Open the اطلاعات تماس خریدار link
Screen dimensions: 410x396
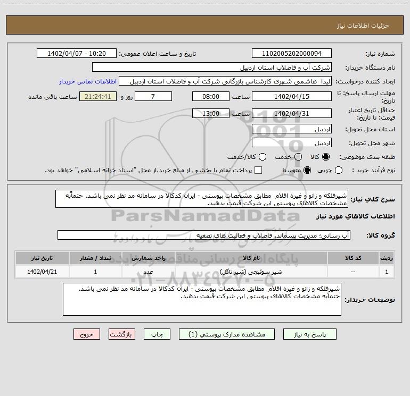pyautogui.click(x=88, y=81)
